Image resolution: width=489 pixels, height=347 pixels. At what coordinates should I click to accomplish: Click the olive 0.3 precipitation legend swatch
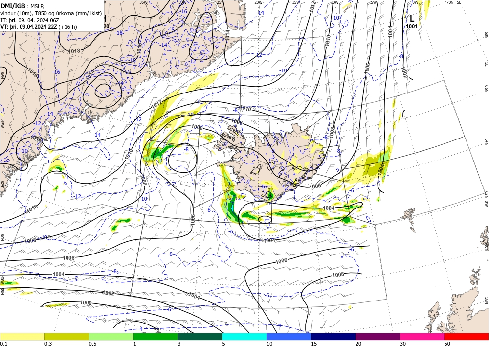[67, 336]
